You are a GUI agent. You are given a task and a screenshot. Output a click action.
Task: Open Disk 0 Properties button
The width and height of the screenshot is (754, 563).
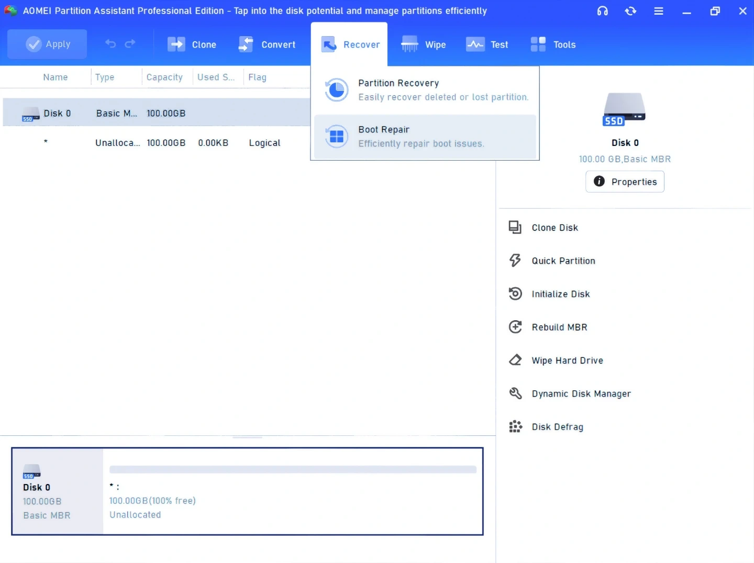[625, 182]
